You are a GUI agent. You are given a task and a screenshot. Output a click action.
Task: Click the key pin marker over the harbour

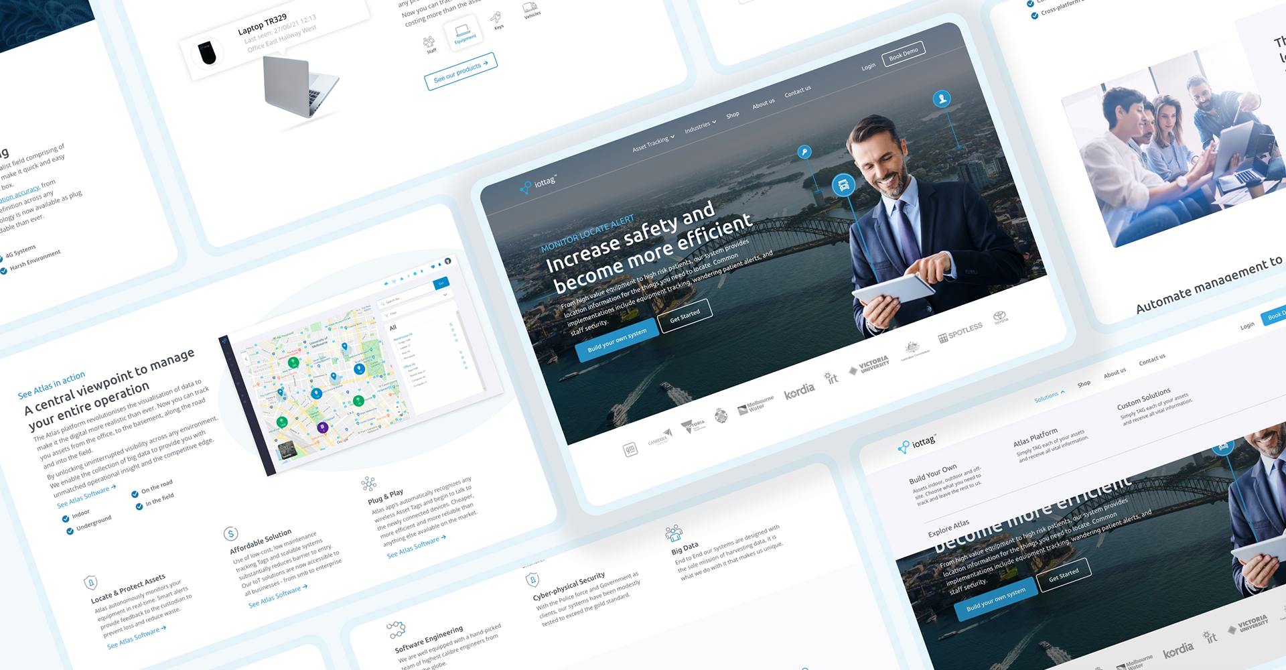pyautogui.click(x=804, y=152)
